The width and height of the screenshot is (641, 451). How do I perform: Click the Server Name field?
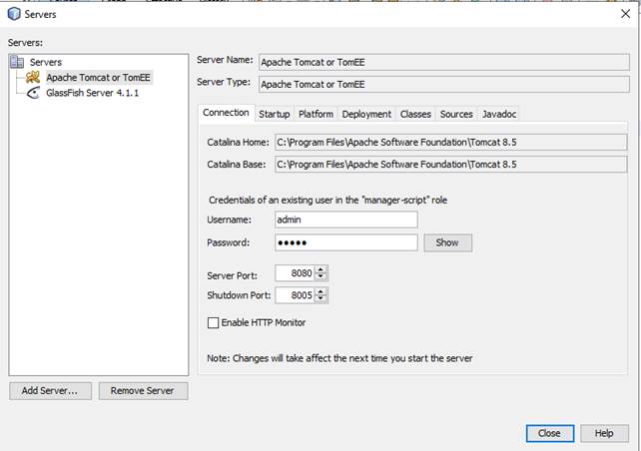(444, 62)
